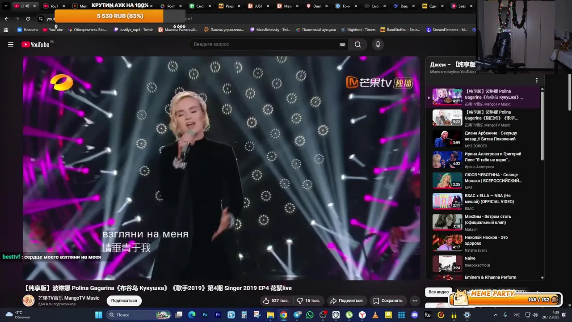This screenshot has width=572, height=322.
Task: Start voice search with the microphone icon
Action: tap(378, 44)
